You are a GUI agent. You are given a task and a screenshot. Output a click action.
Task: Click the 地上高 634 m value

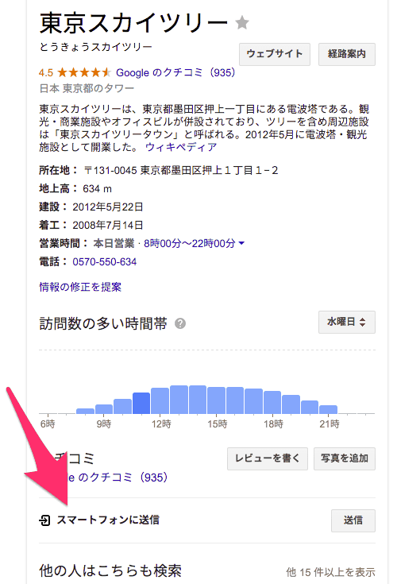pos(97,189)
